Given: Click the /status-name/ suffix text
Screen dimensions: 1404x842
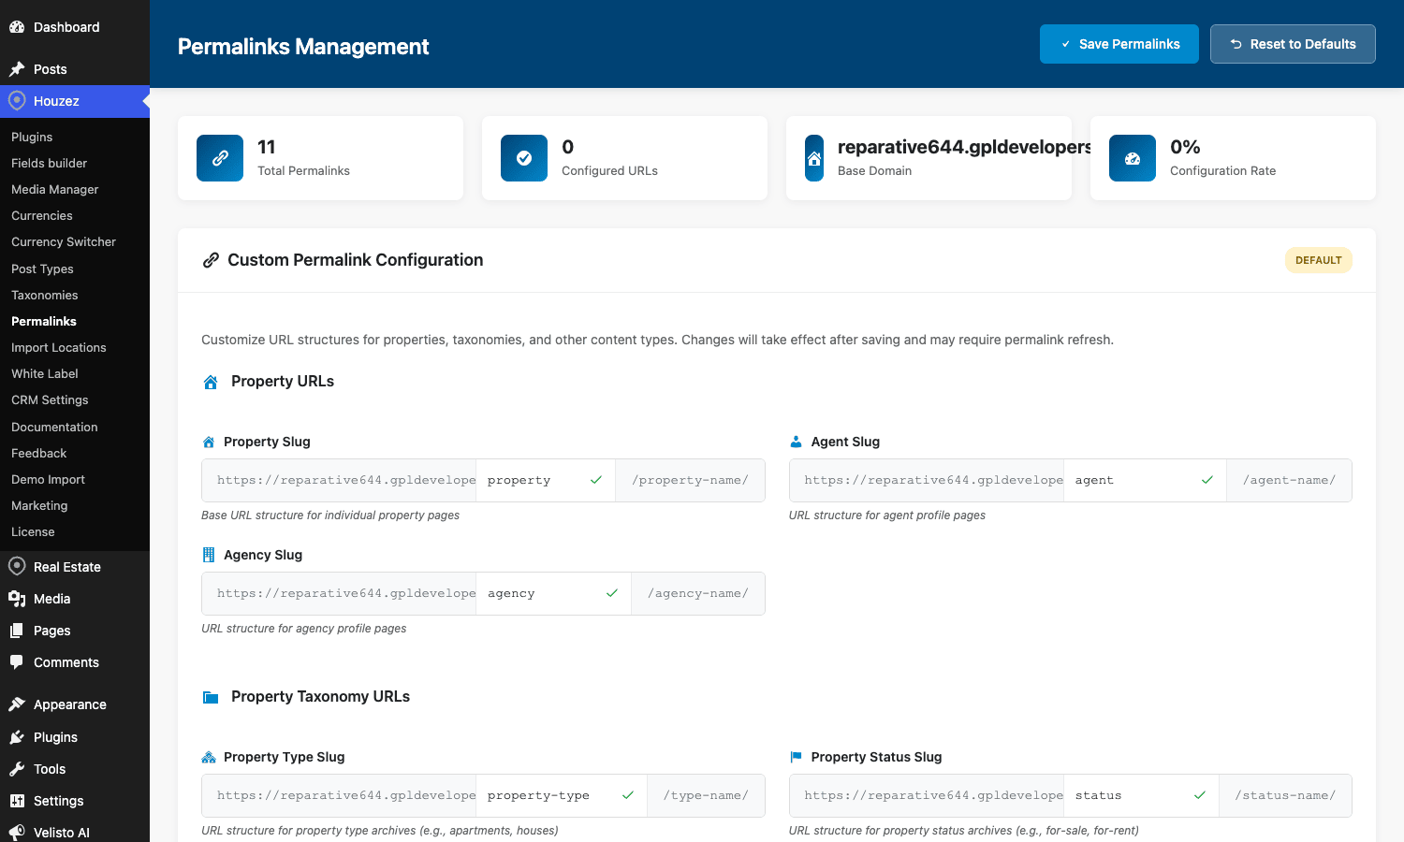Looking at the screenshot, I should point(1285,795).
